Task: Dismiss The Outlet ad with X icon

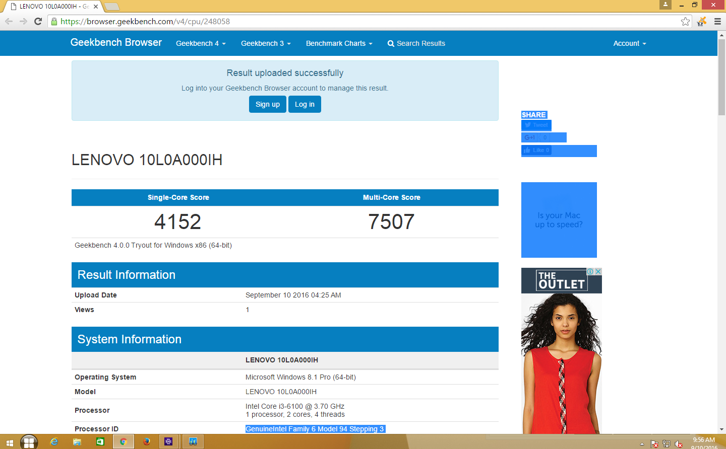Action: tap(598, 271)
